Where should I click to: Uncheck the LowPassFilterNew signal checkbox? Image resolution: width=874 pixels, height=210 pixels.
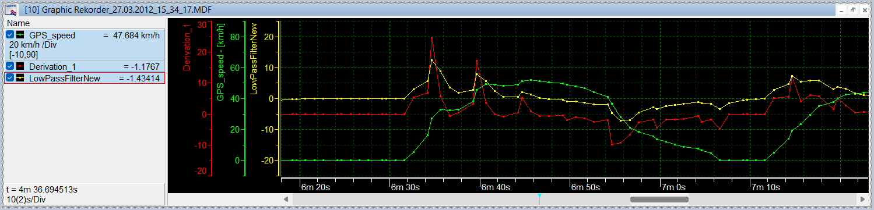[x=10, y=78]
